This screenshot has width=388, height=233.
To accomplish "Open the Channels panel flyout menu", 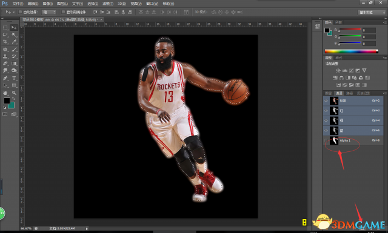I will (384, 93).
